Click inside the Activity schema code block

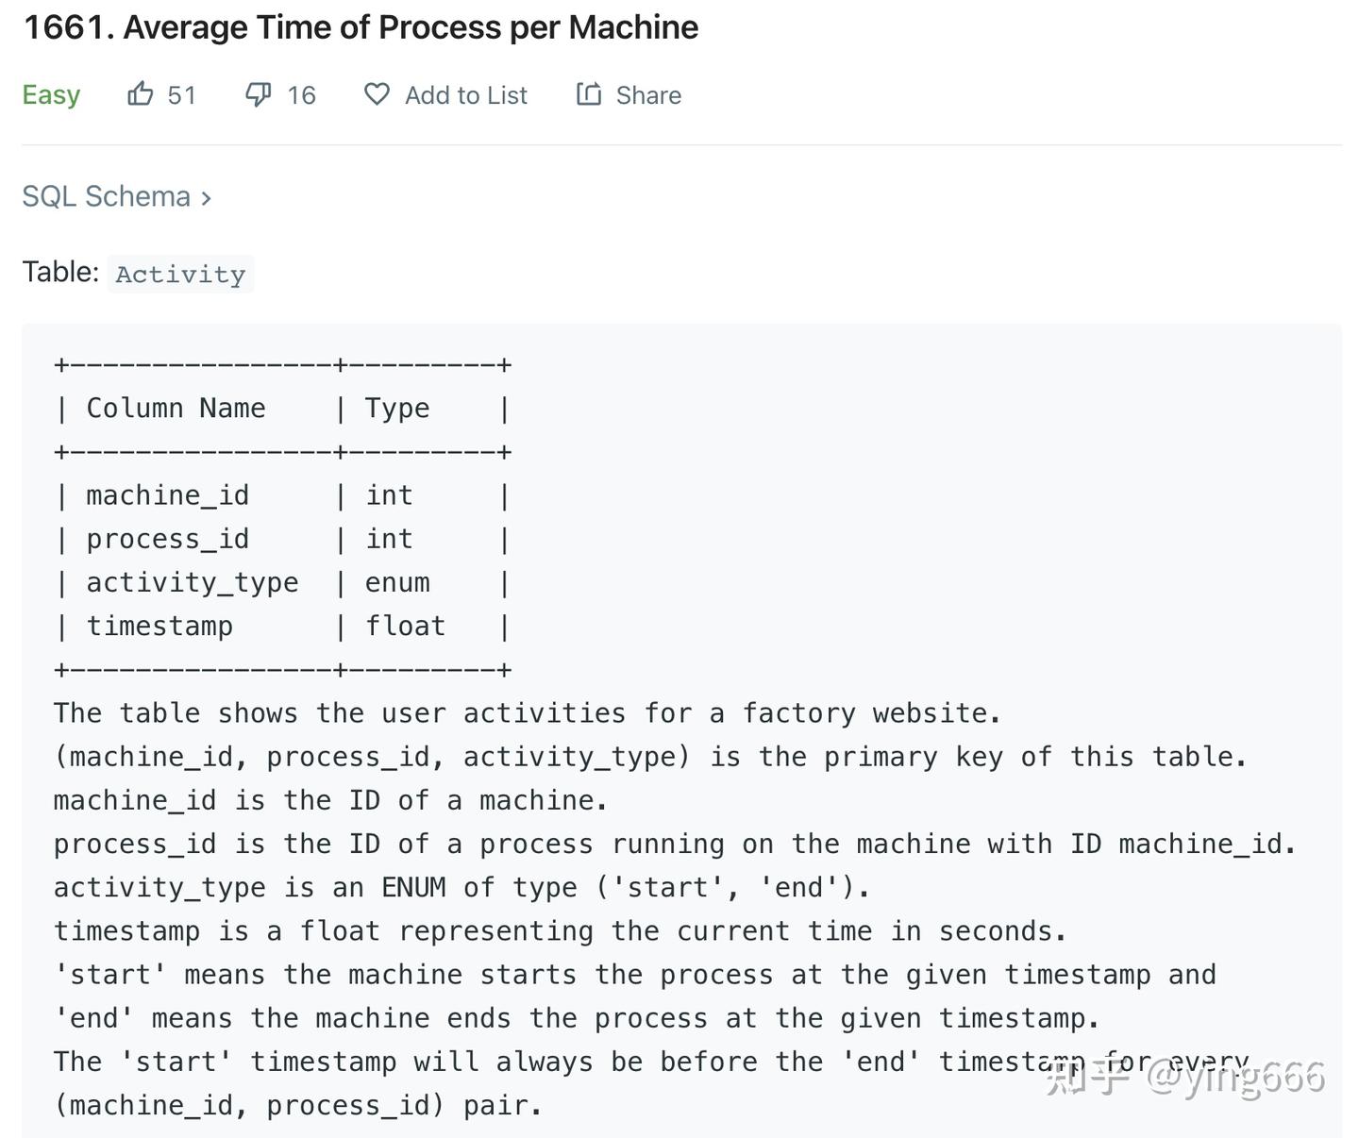[661, 566]
